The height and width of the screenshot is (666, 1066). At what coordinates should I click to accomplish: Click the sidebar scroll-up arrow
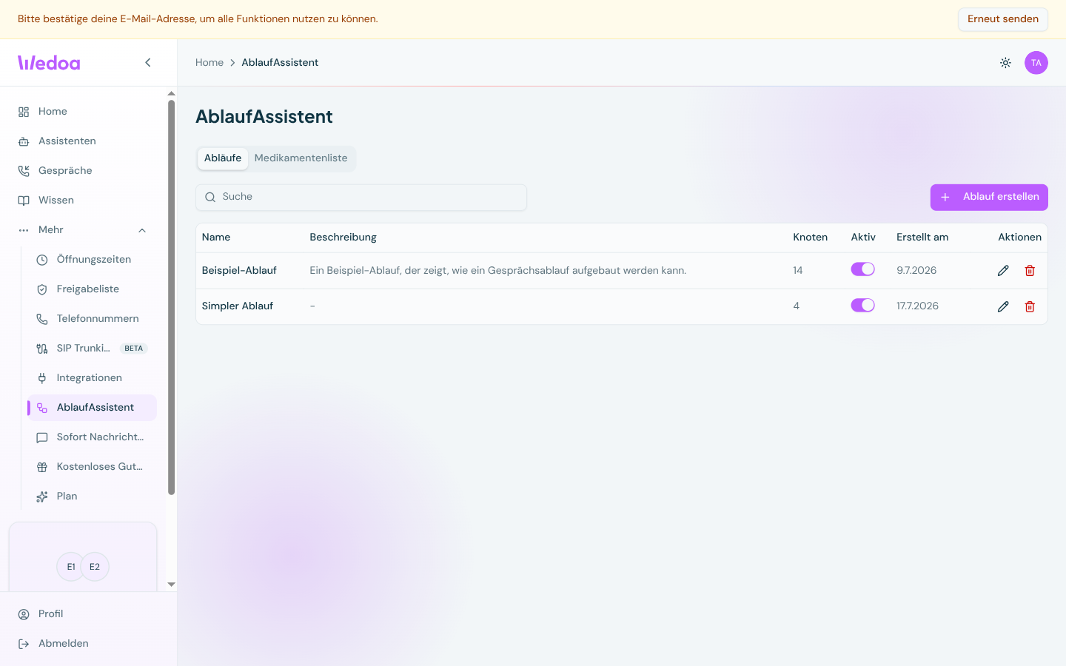[171, 94]
